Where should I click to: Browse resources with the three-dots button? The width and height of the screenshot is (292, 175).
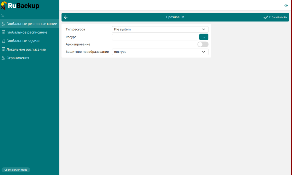(x=204, y=37)
